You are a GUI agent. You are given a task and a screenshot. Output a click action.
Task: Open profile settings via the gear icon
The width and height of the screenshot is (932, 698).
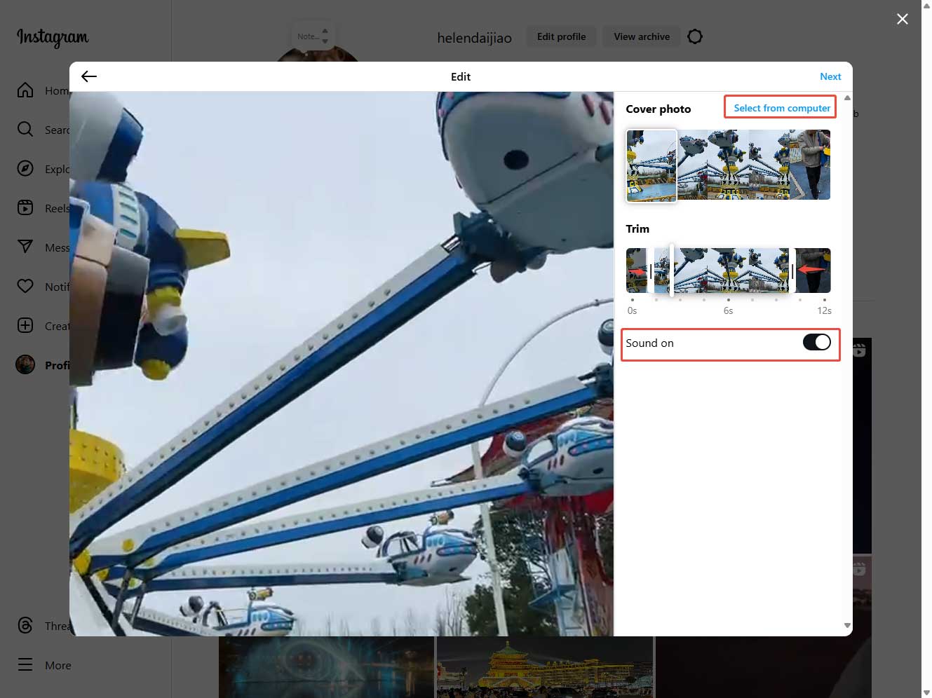(x=694, y=36)
